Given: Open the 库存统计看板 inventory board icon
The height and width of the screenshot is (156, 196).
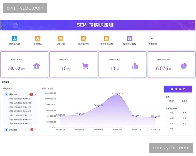Looking at the screenshot, I should click(x=130, y=38).
